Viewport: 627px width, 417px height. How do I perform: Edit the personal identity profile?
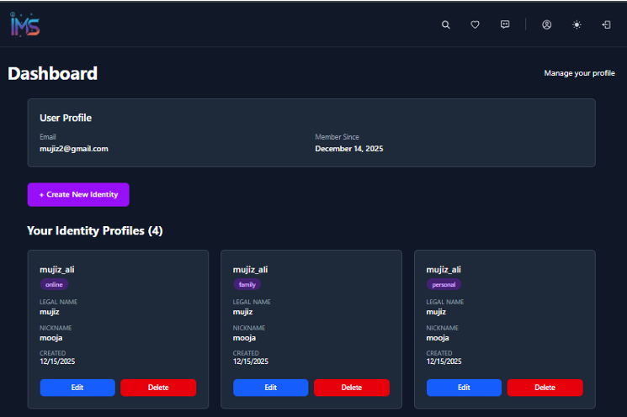[464, 388]
